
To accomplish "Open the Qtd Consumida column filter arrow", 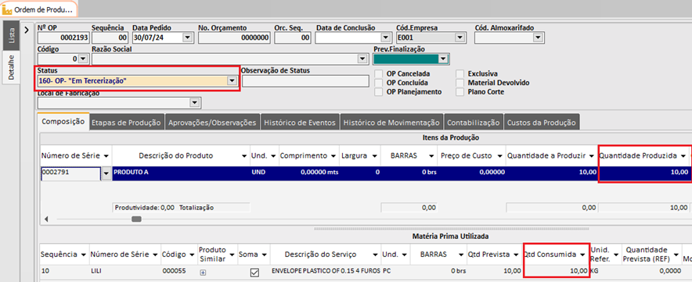I will pos(582,255).
